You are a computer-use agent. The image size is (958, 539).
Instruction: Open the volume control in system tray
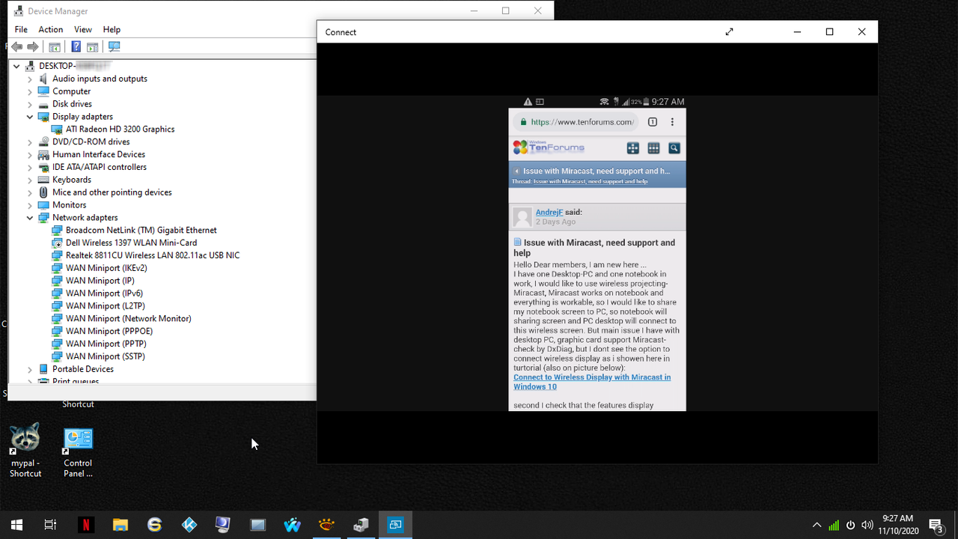pyautogui.click(x=867, y=525)
